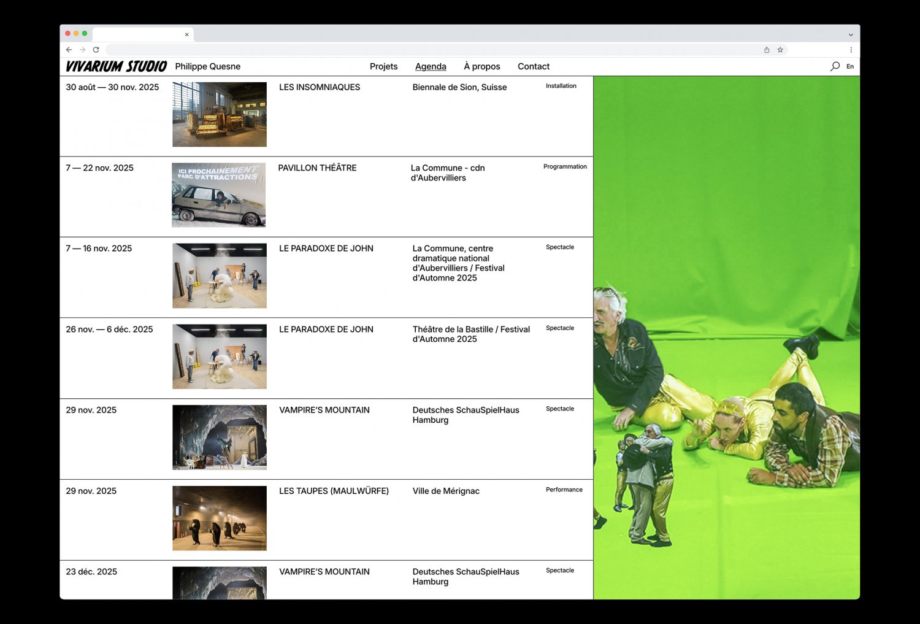This screenshot has width=920, height=624.
Task: Open the Les Insomniaques installation thumbnail
Action: tap(220, 114)
